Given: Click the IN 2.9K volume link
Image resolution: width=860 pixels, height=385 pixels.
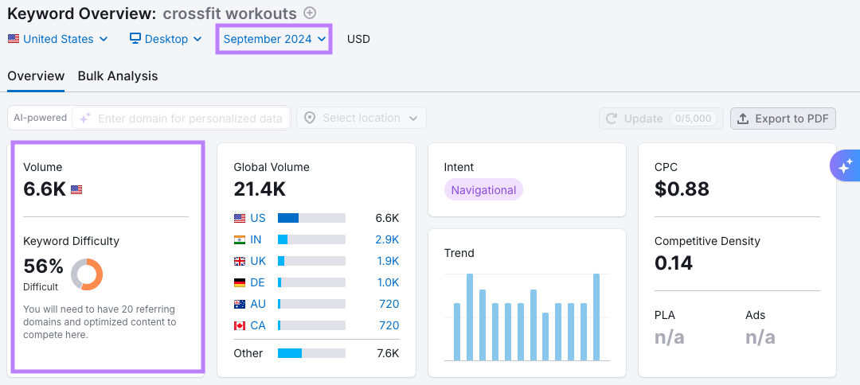Looking at the screenshot, I should pos(387,239).
